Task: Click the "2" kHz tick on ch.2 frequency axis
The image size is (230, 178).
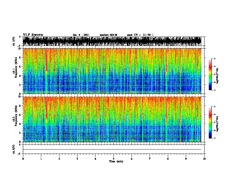Action: pyautogui.click(x=20, y=133)
